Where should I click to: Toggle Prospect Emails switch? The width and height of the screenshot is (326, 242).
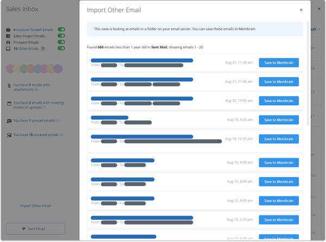click(61, 42)
